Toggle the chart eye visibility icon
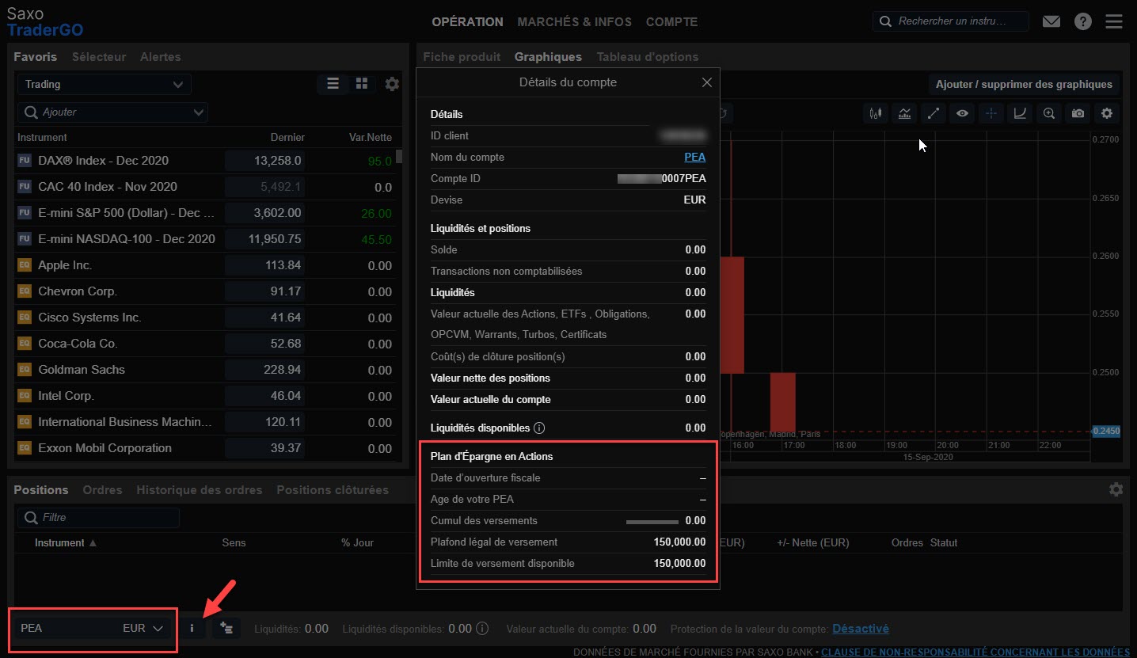This screenshot has width=1137, height=658. tap(962, 114)
